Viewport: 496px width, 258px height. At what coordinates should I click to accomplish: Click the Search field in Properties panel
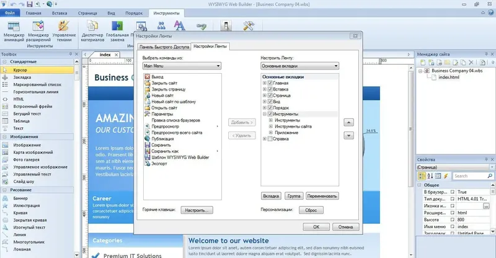coord(472,176)
